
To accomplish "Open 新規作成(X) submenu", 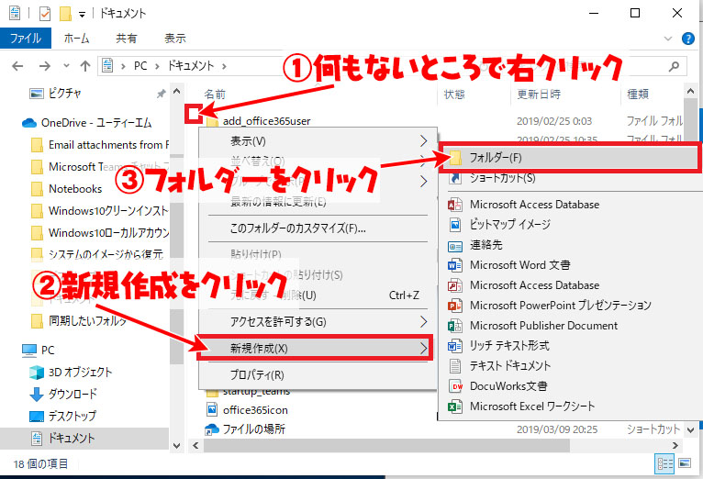I will (x=315, y=348).
